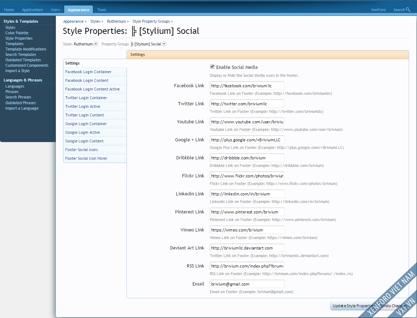The height and width of the screenshot is (318, 417).
Task: Click the Vimeo Link input field
Action: [x=247, y=230]
